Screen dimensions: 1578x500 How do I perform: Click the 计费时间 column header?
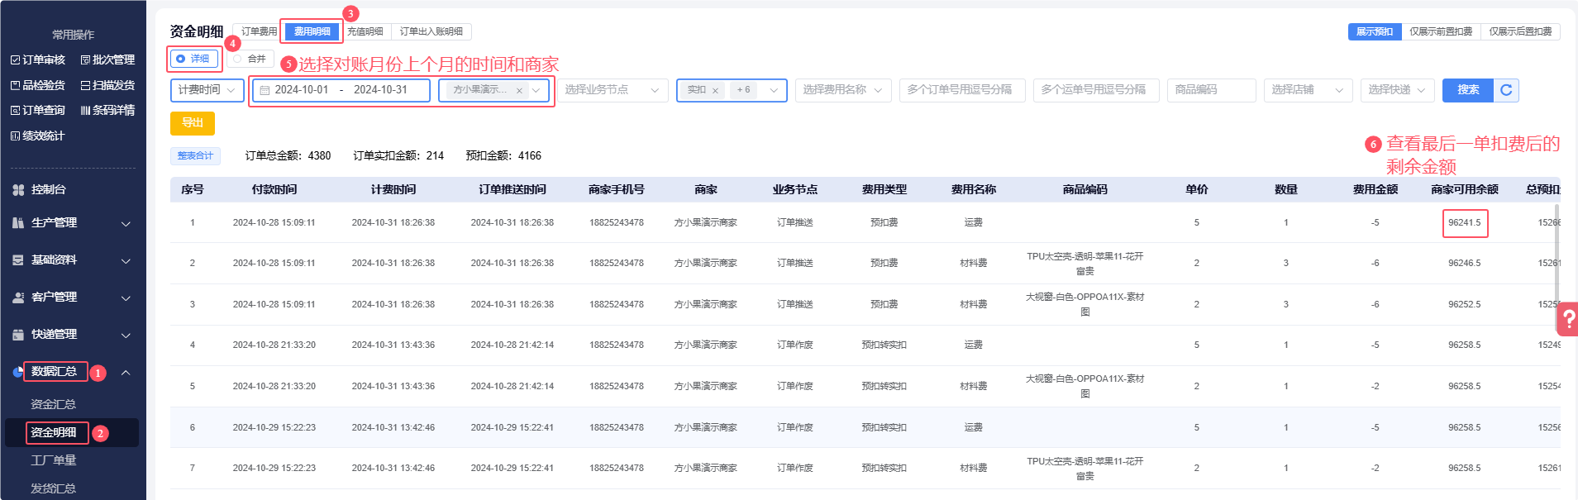(x=393, y=189)
